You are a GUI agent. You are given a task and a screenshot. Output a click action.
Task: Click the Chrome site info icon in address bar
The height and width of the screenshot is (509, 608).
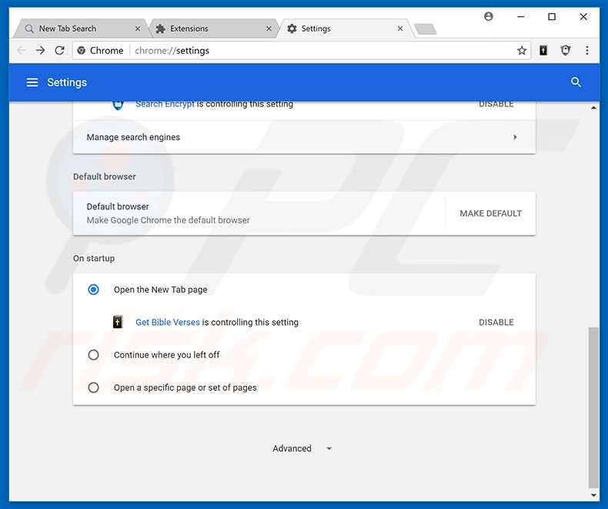pyautogui.click(x=81, y=50)
